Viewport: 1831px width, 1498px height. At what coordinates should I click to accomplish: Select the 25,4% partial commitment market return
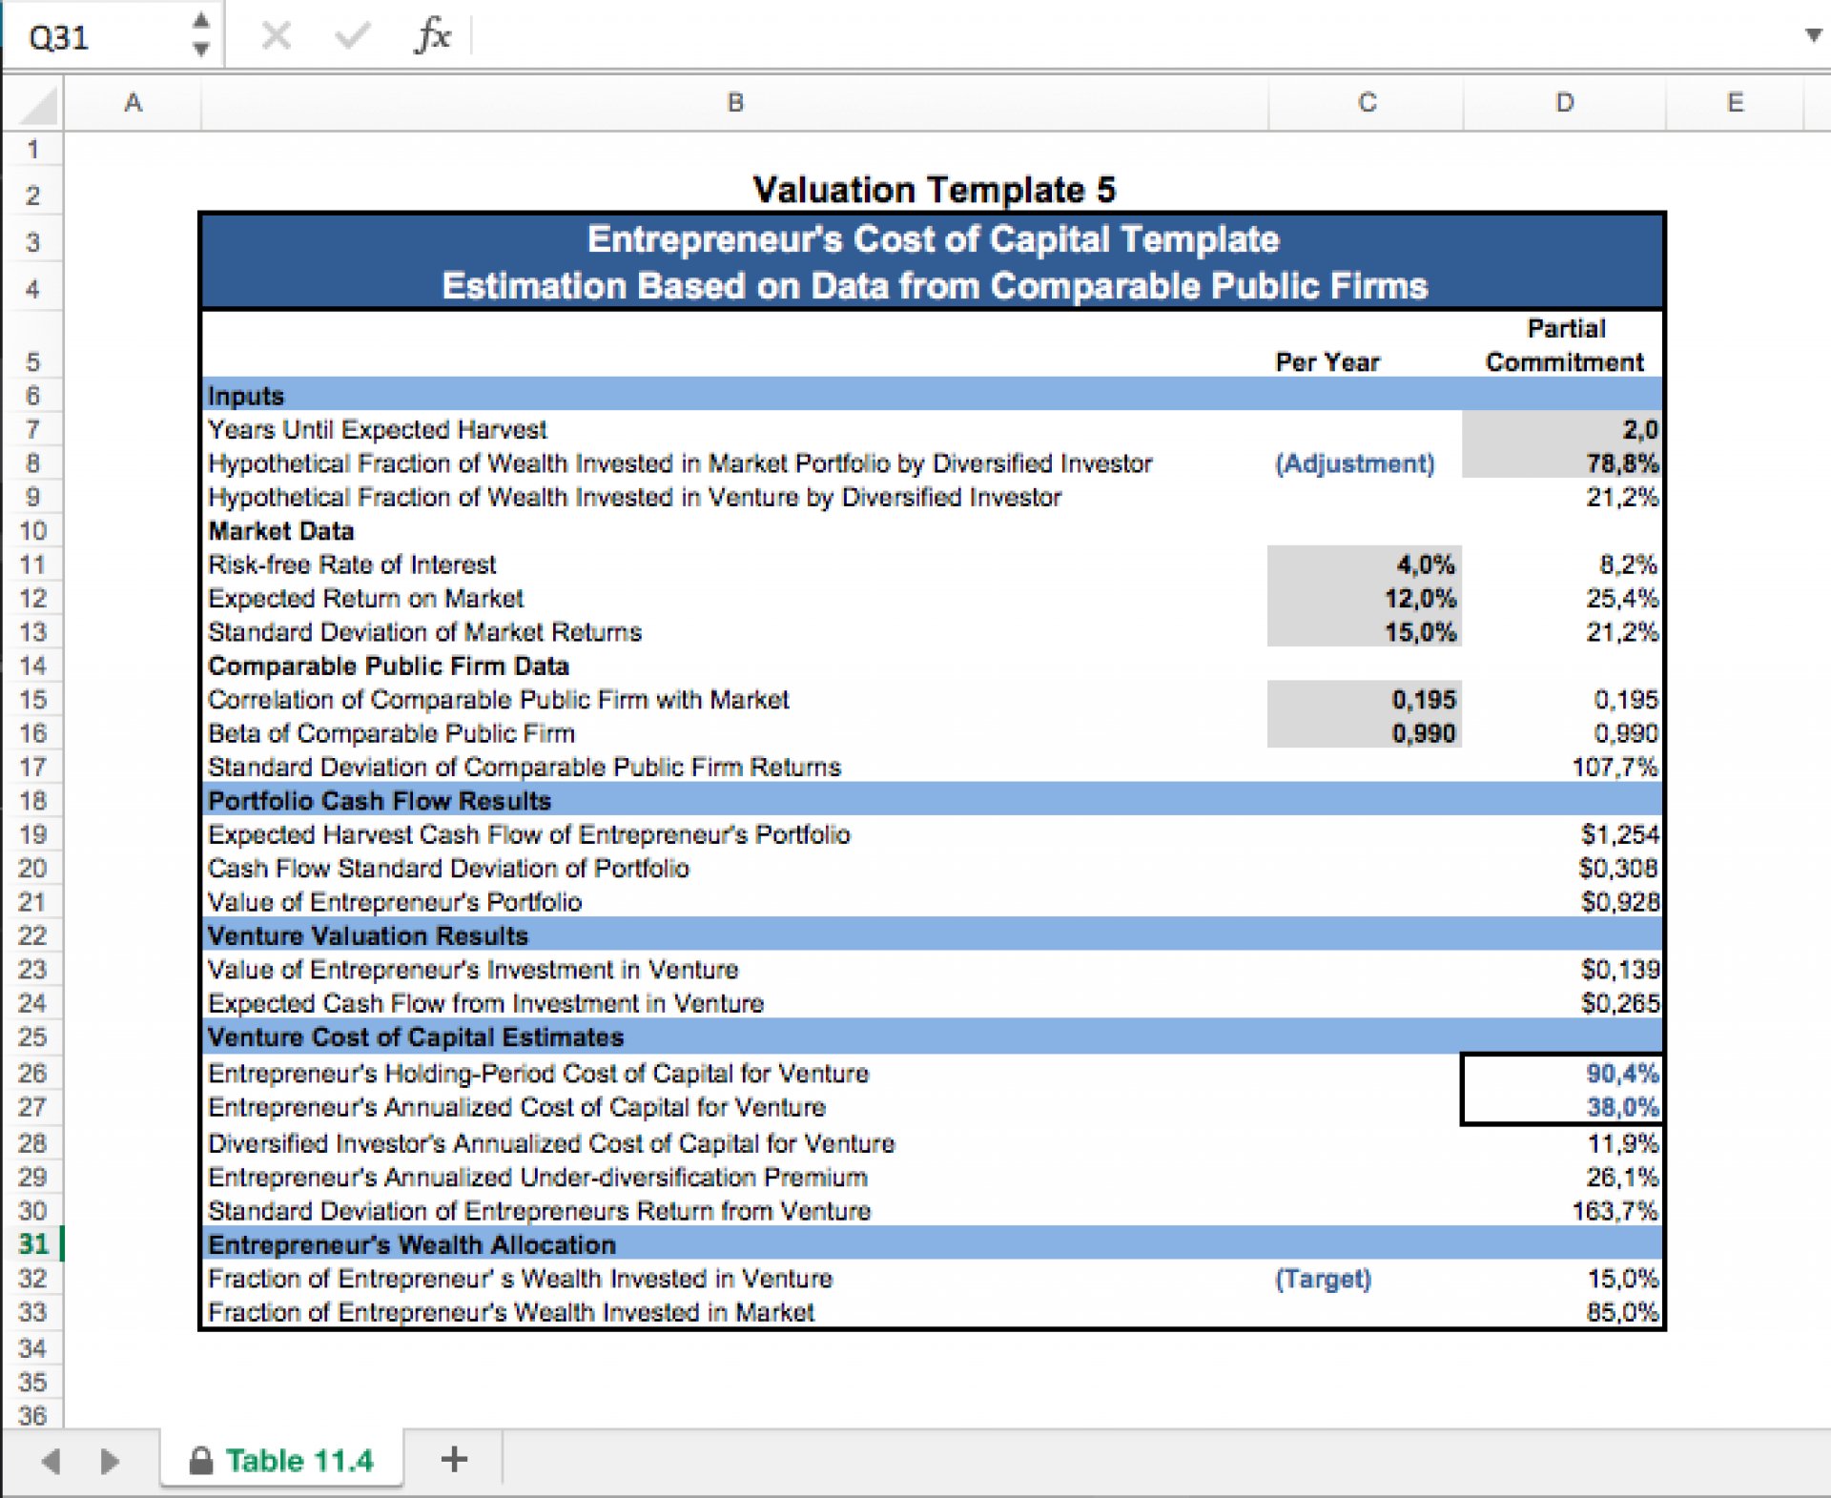coord(1563,598)
